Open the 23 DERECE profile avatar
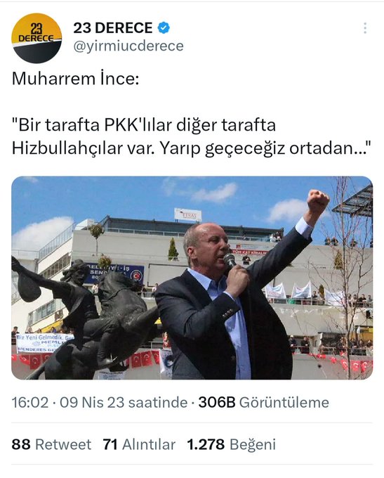Image resolution: width=384 pixels, height=478 pixels. (x=37, y=38)
